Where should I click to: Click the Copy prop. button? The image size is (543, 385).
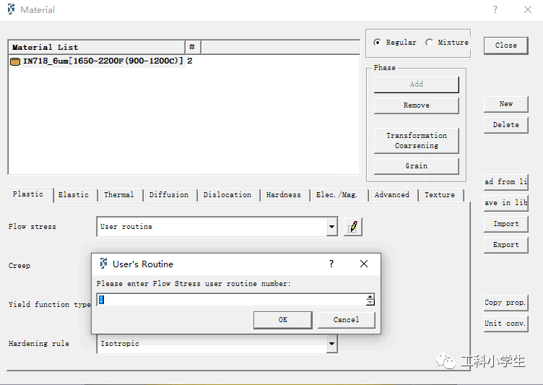tap(506, 303)
